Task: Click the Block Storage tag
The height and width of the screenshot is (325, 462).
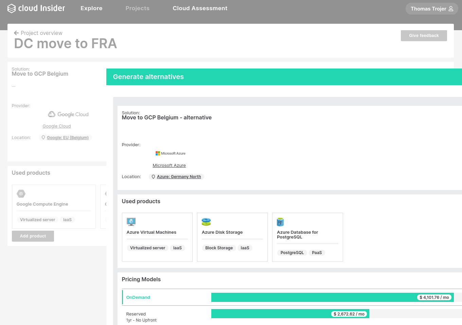Action: tap(219, 248)
